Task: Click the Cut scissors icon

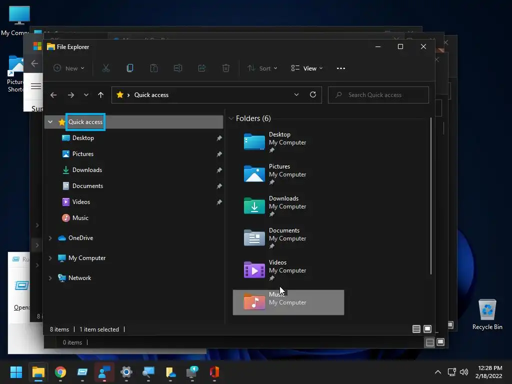Action: (106, 68)
